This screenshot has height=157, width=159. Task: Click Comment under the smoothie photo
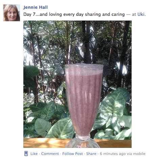(x=50, y=154)
